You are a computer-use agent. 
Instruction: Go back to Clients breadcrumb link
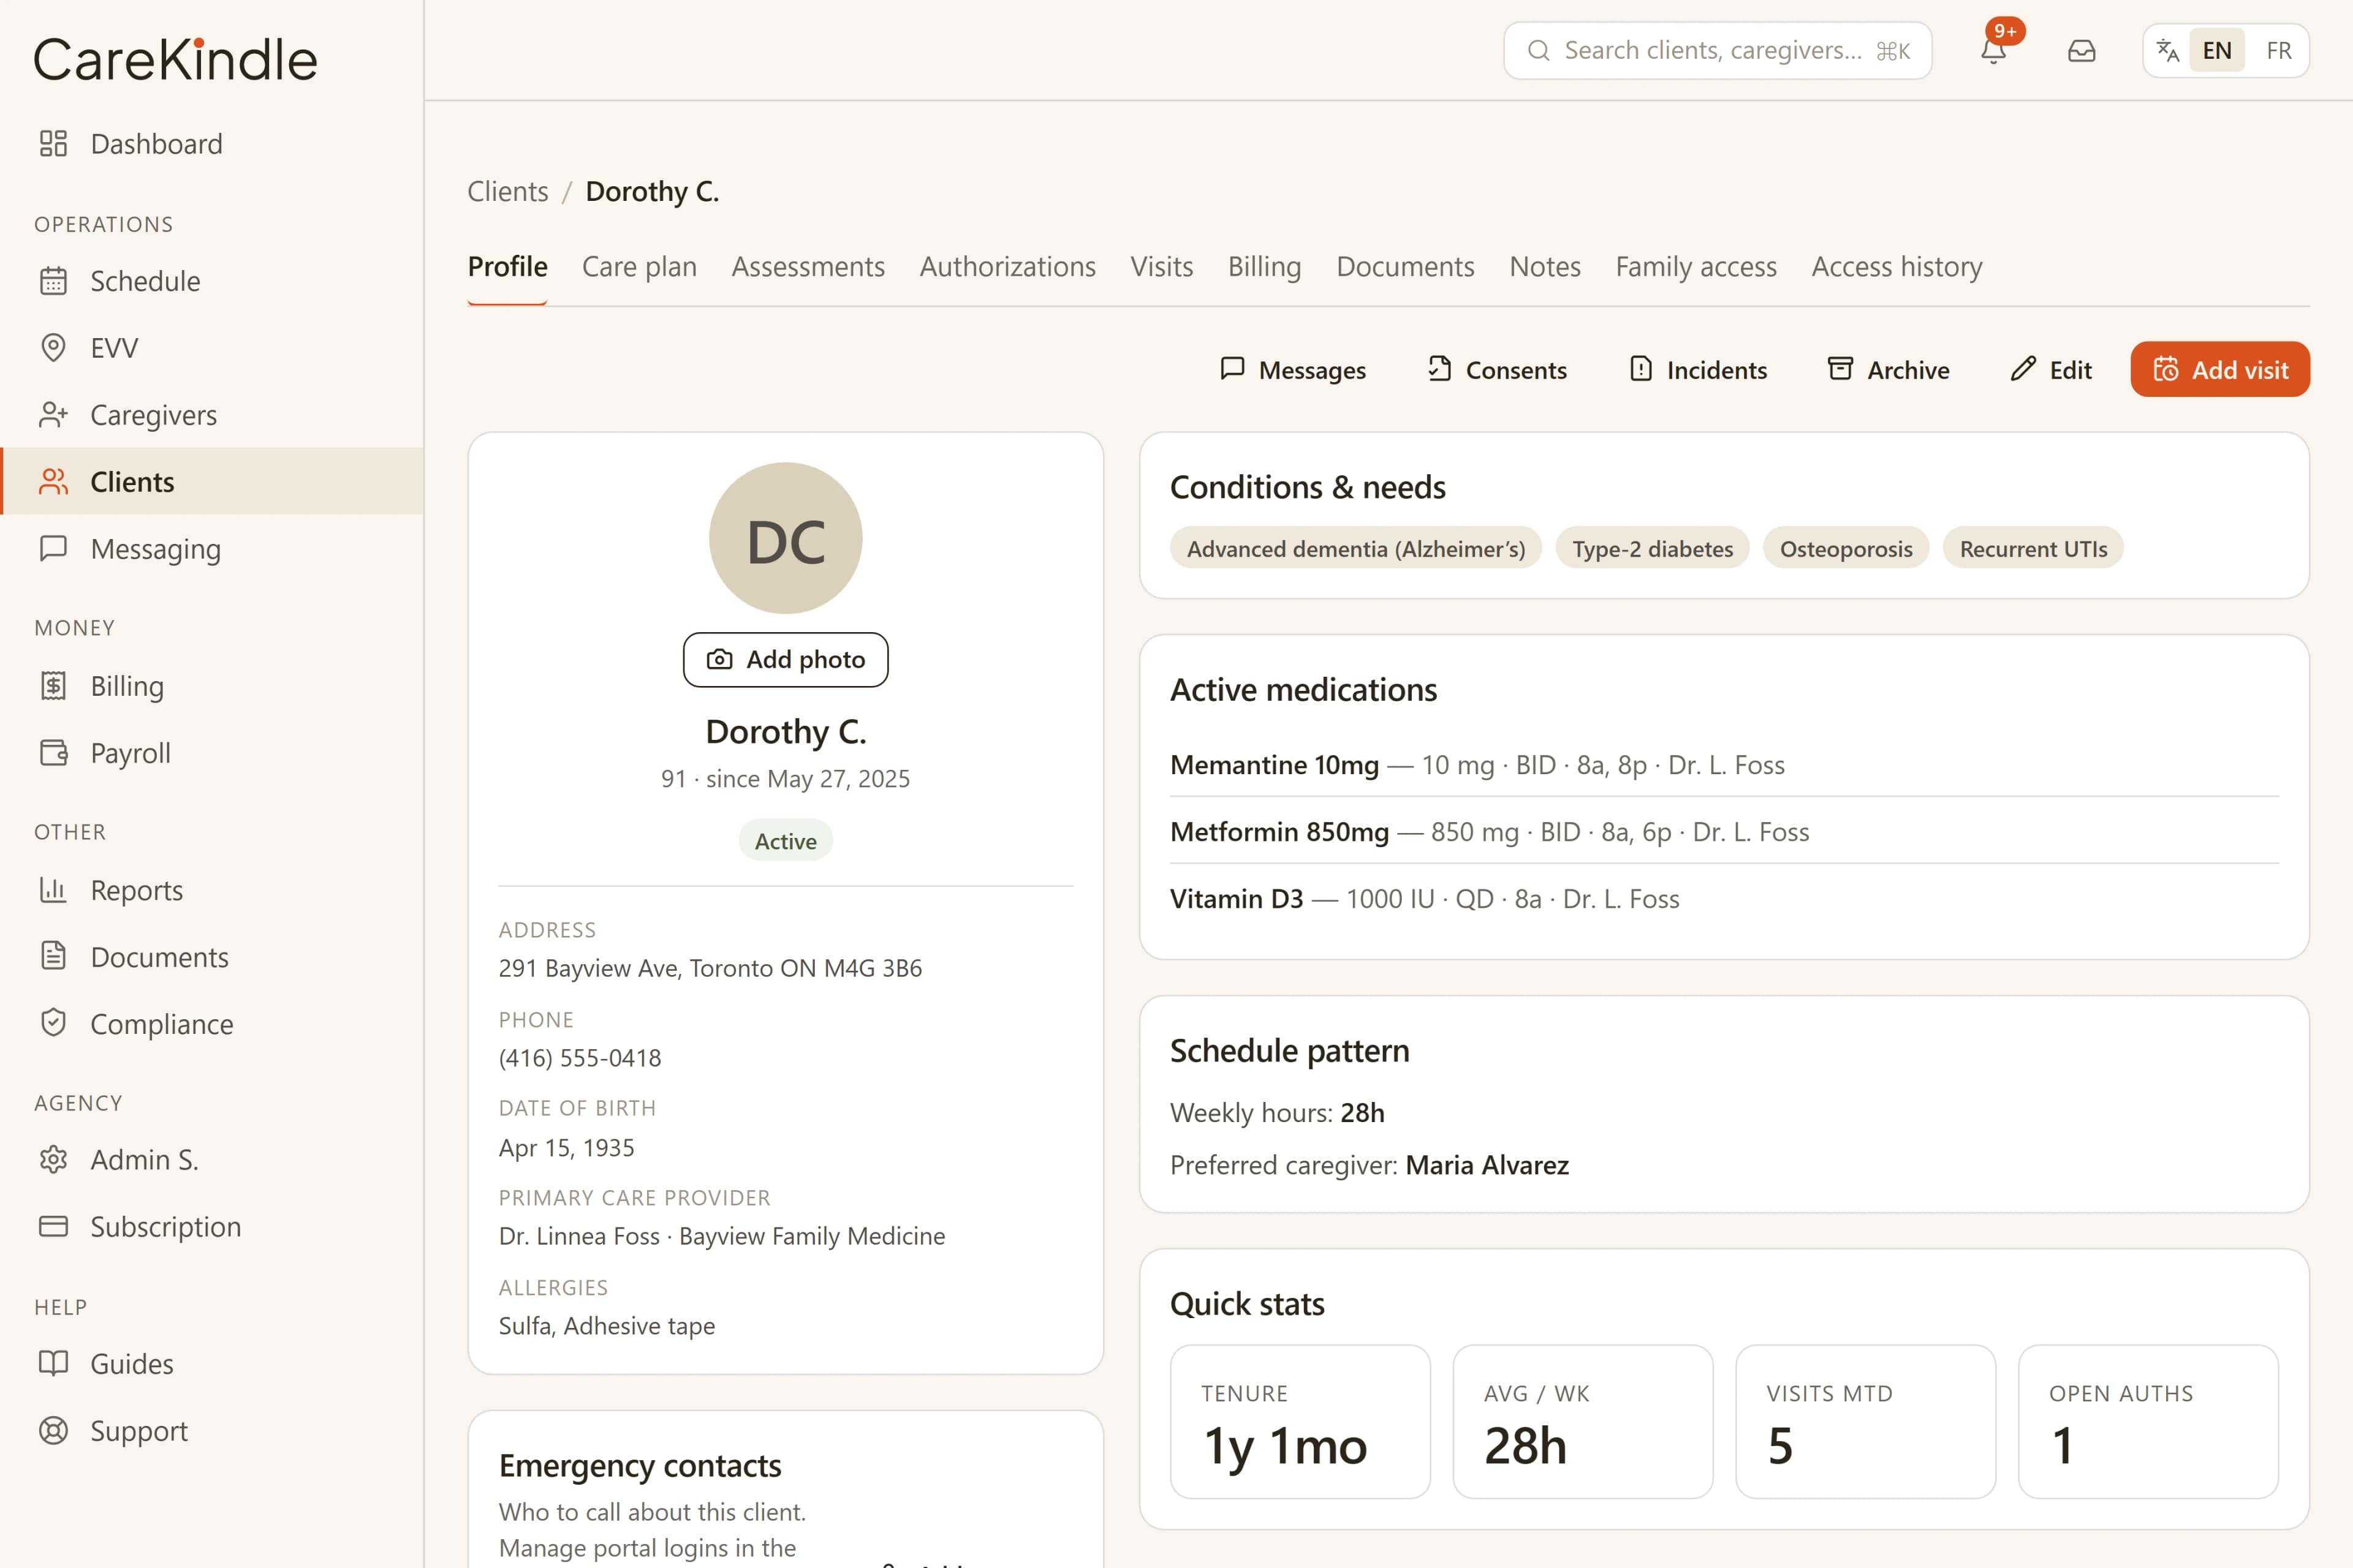point(507,192)
